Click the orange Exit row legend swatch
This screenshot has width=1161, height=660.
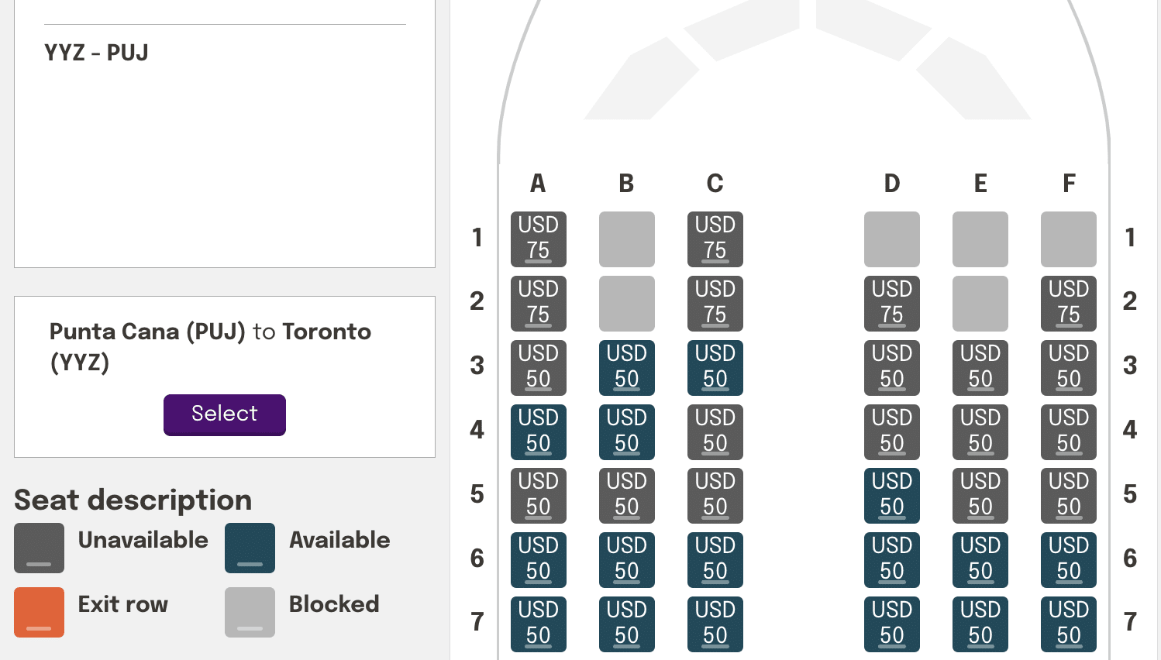pyautogui.click(x=39, y=612)
